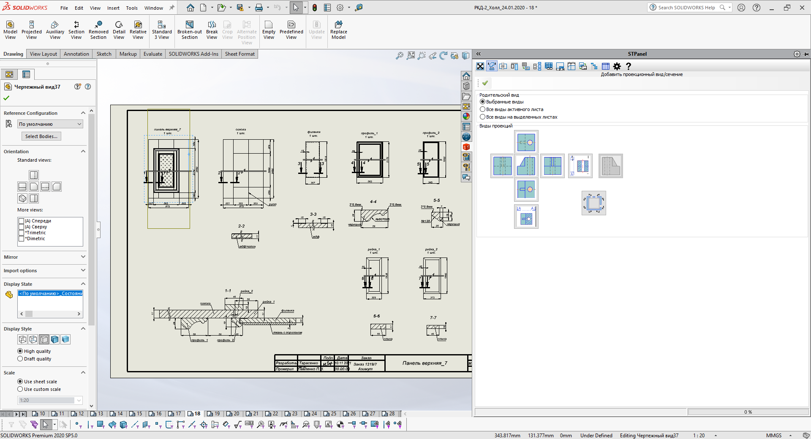Check the *Trimetric view checkbox
811x439 pixels.
(21, 233)
